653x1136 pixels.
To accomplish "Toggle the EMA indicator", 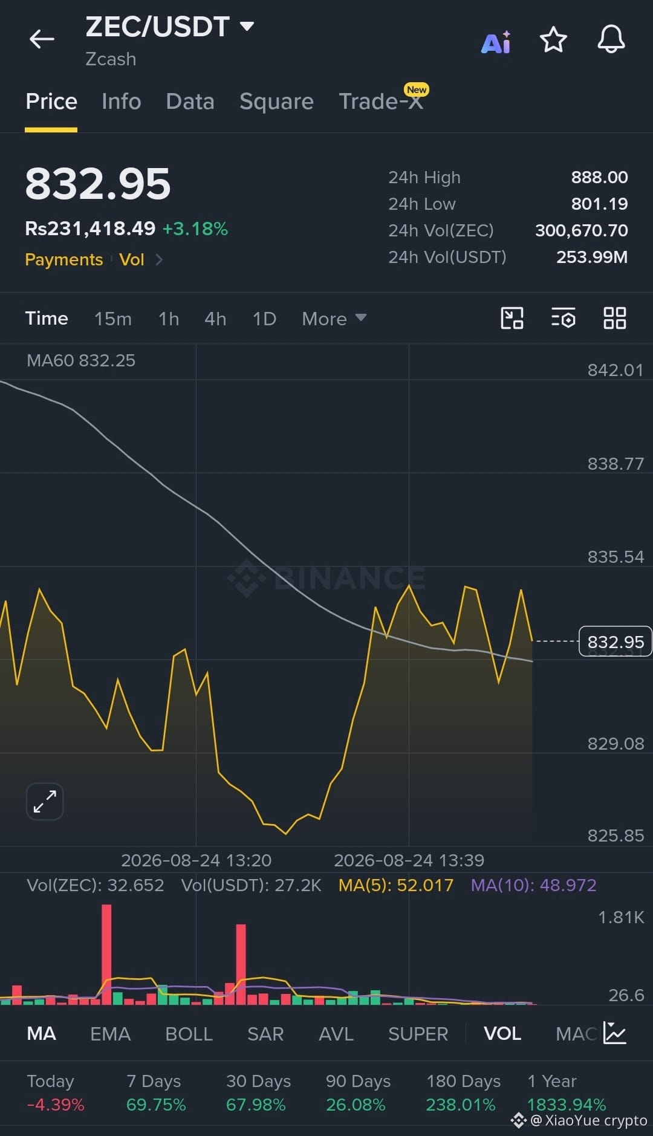I will (x=110, y=1033).
